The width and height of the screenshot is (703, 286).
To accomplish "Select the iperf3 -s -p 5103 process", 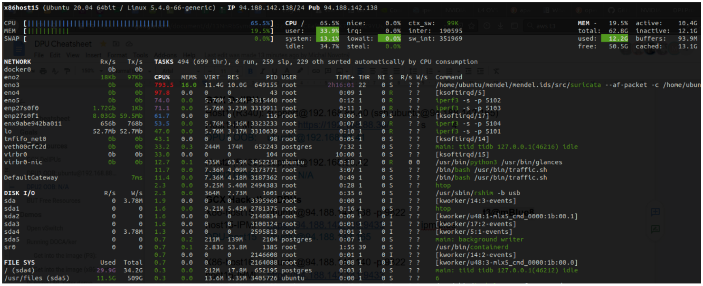I will (468, 108).
